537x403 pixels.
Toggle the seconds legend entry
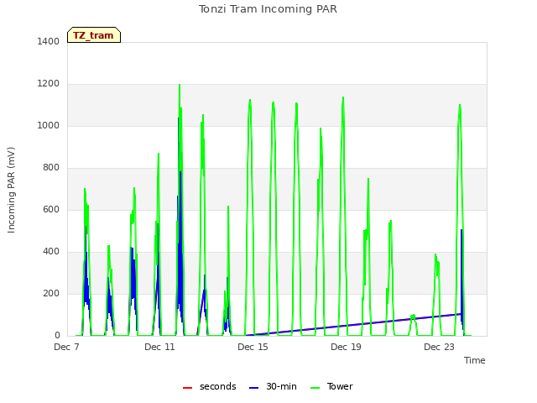[209, 386]
